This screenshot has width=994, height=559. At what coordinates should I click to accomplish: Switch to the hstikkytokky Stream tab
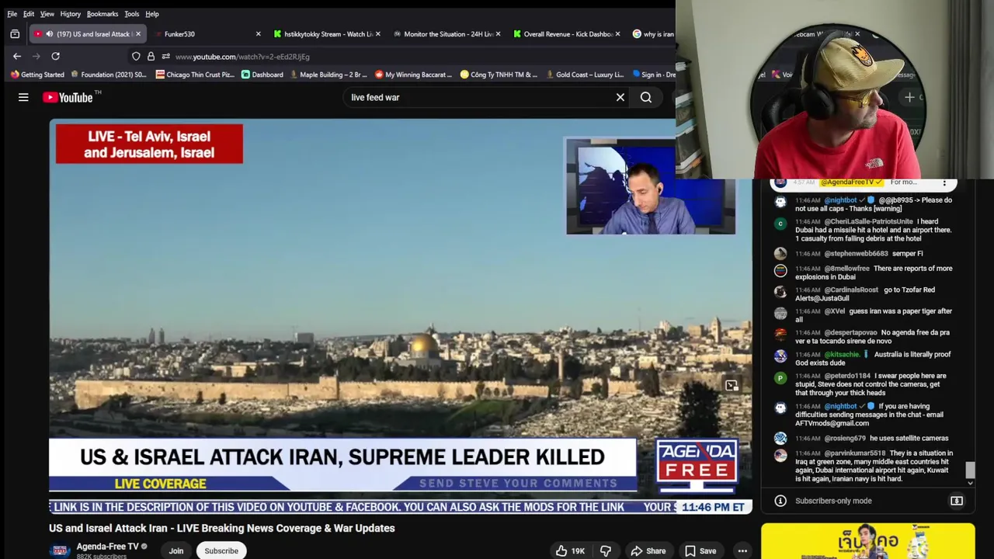pyautogui.click(x=326, y=34)
